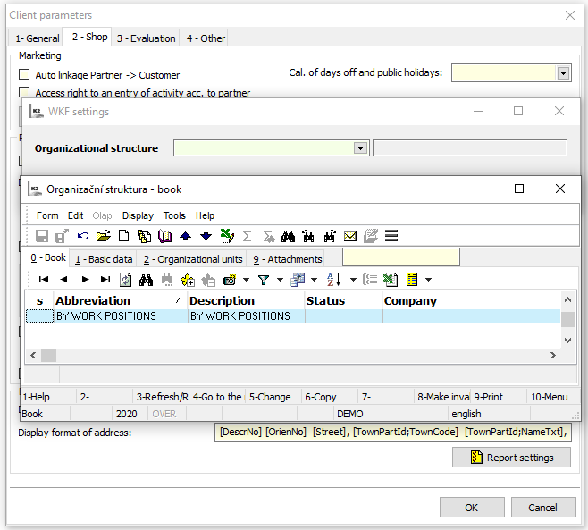Switch to 2 - Organizational units tab
588x530 pixels.
coord(193,259)
